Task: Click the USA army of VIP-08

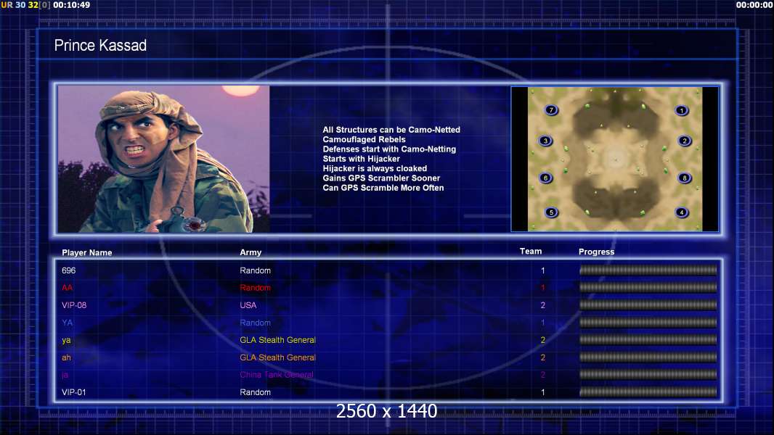Action: 248,305
